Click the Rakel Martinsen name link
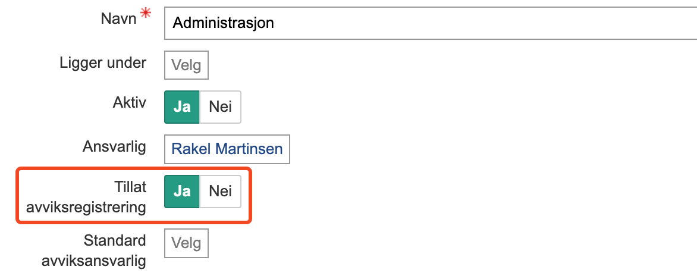The image size is (697, 276). coord(227,149)
